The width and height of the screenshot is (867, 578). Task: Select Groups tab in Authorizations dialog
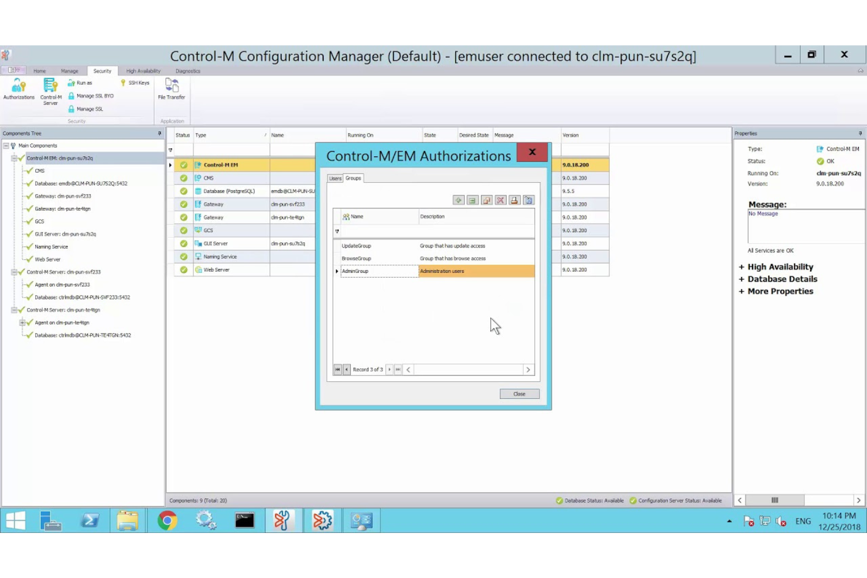click(x=353, y=178)
